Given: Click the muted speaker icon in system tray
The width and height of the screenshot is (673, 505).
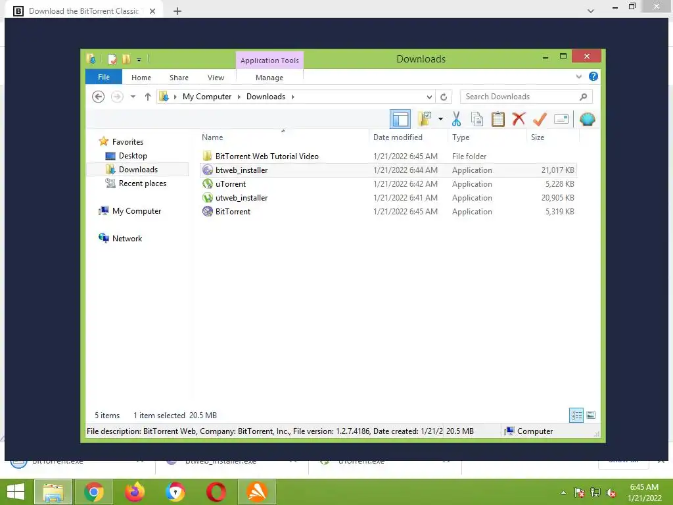Looking at the screenshot, I should (611, 493).
